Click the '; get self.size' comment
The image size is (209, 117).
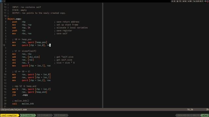tap(63, 60)
